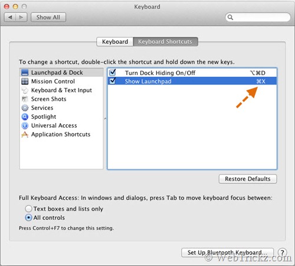The width and height of the screenshot is (295, 266).
Task: Click the ⌘X shortcut key value
Action: point(261,82)
